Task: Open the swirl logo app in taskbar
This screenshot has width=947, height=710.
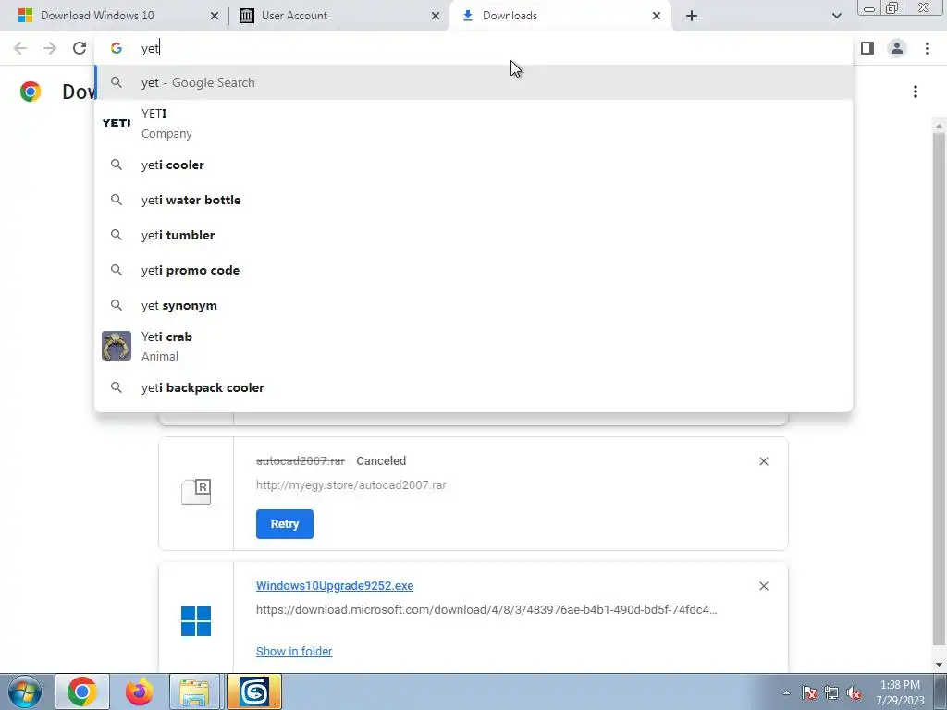Action: point(253,692)
